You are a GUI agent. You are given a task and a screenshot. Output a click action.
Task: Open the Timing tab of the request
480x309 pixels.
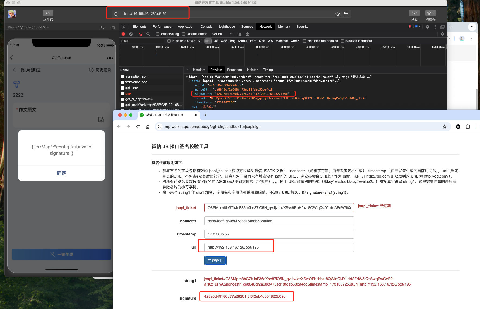tap(268, 70)
